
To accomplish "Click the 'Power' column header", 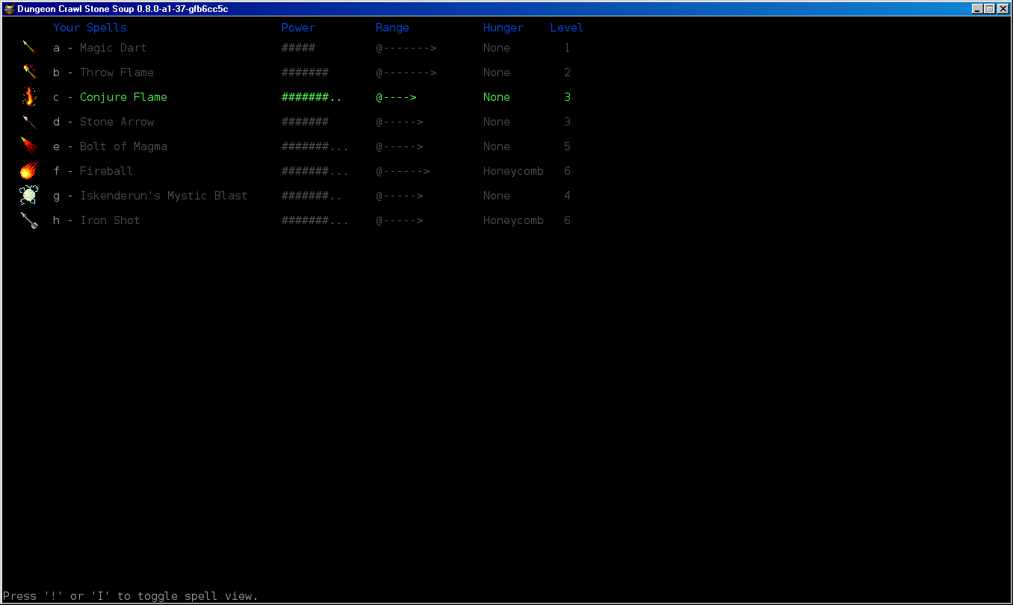I will pyautogui.click(x=298, y=28).
